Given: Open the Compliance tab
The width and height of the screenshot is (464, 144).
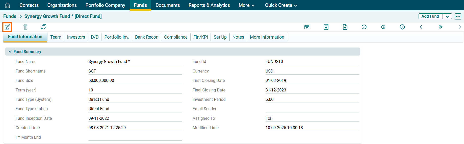Looking at the screenshot, I should coord(176,37).
